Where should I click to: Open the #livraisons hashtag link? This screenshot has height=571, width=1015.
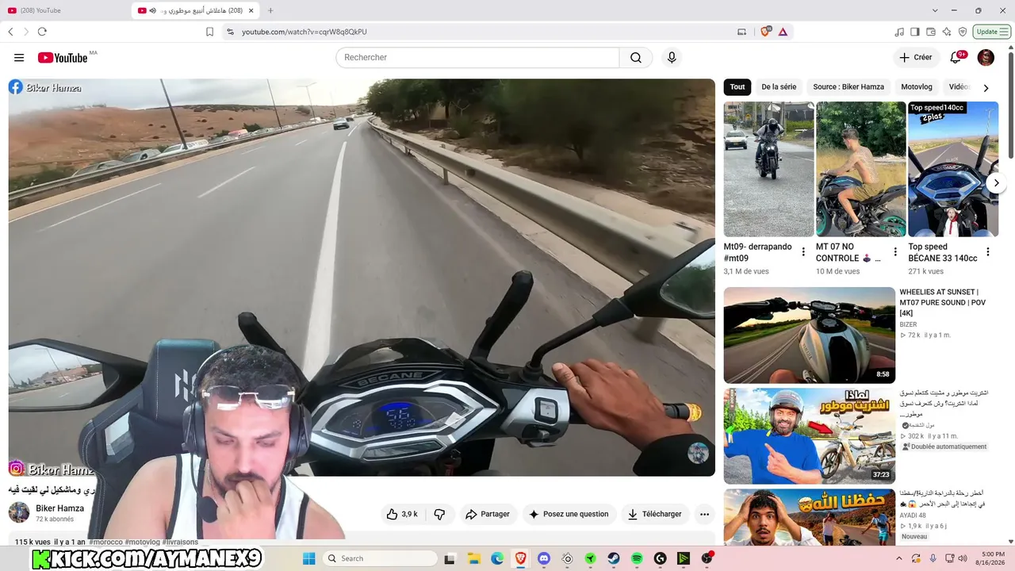click(180, 542)
